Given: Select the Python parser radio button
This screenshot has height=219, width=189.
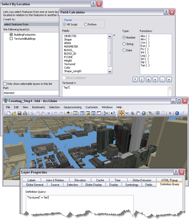Looking at the screenshot, I should point(86,24).
